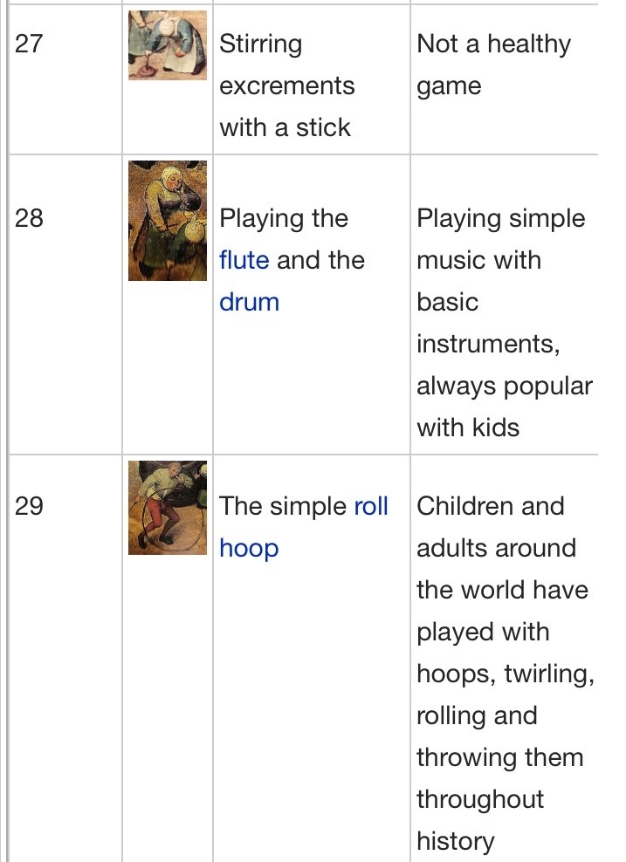Click the word 'throughout' in row 29
The height and width of the screenshot is (862, 626).
(x=479, y=799)
